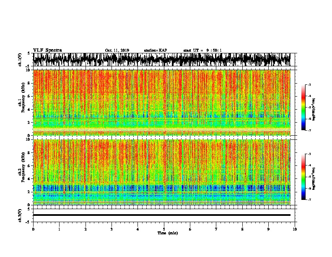The height and width of the screenshot is (257, 332).
Task: Click time axis tick label "3"
Action: click(x=112, y=229)
